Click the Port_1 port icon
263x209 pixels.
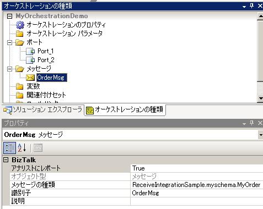[x=30, y=51]
